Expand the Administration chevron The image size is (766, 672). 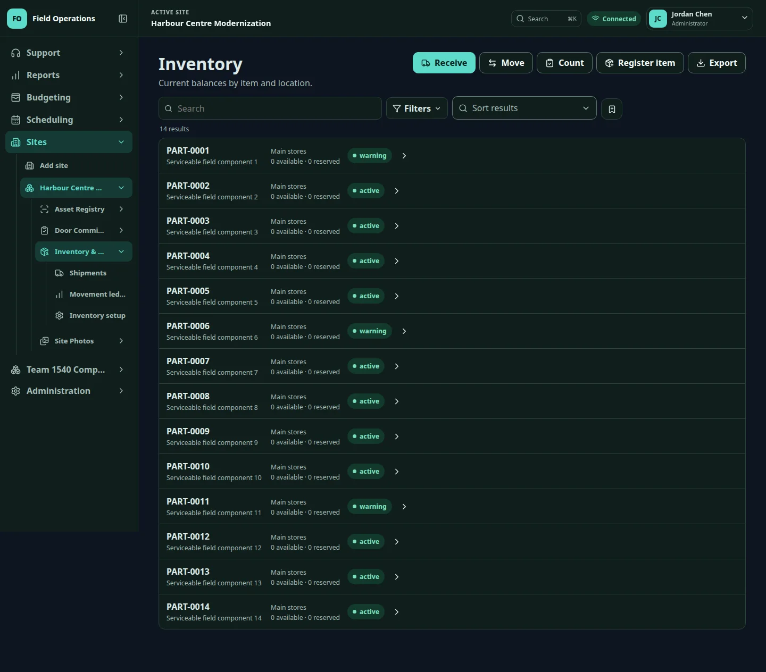pos(121,391)
